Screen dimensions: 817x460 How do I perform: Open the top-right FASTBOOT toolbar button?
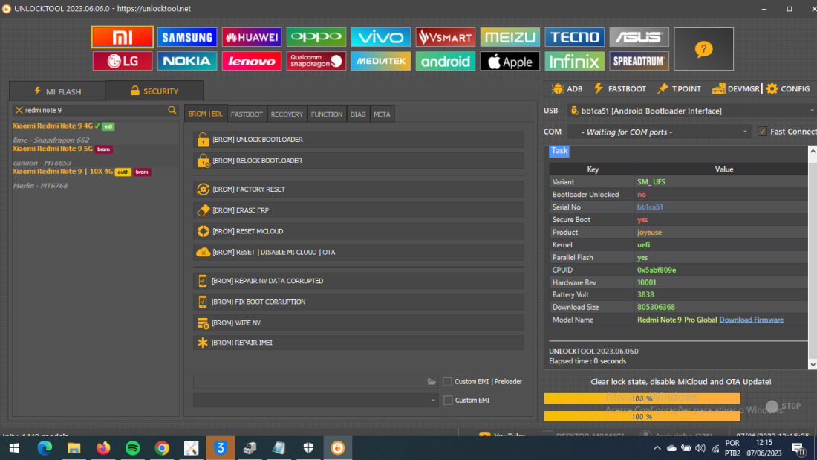[619, 89]
